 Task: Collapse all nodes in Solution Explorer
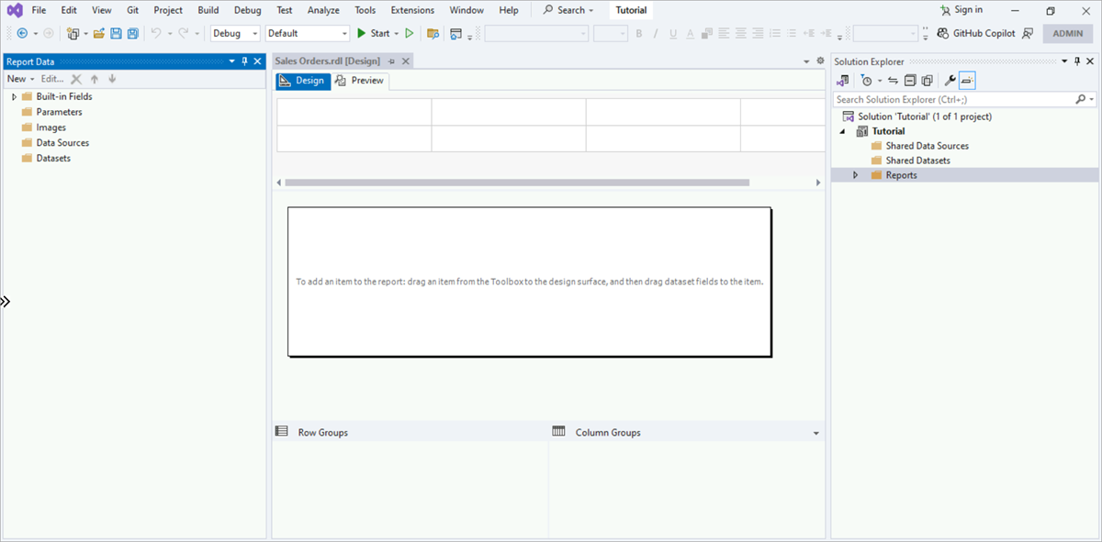coord(909,80)
